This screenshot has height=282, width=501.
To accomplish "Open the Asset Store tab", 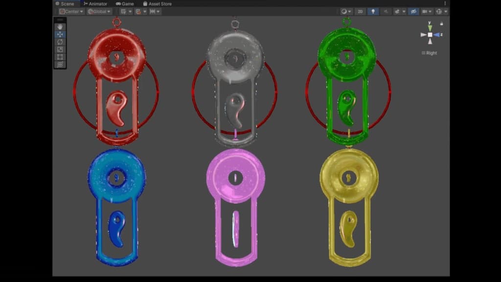I will tap(157, 3).
